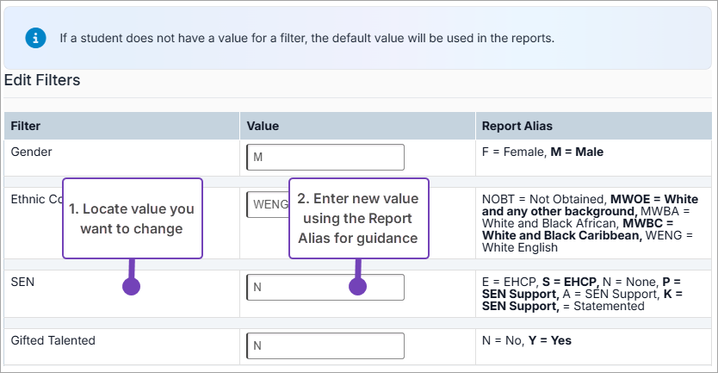Click the purple marker dot below callout 2
Screen dimensions: 718x373
pos(357,287)
